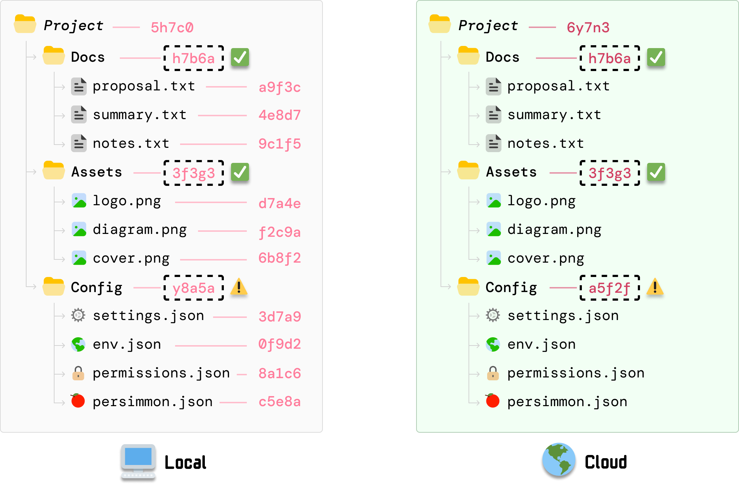Click the persimmon fruit icon in left tree
The image size is (739, 484).
click(78, 401)
